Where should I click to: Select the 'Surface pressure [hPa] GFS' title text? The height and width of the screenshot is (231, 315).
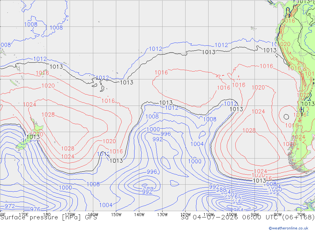point(49,217)
